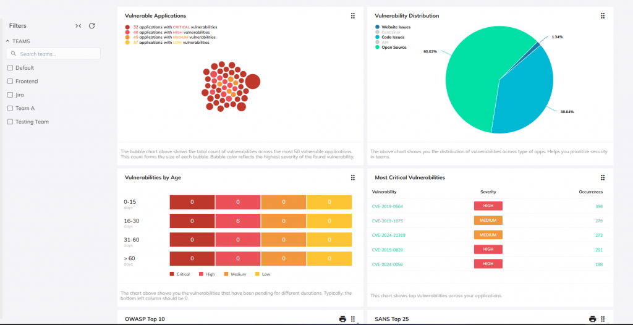Screen dimensions: 633x325
Task: Open the CVE-2019-0564 vulnerability link
Action: tap(387, 206)
